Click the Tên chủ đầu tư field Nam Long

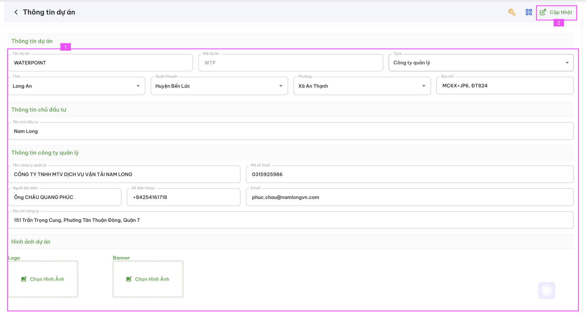[x=291, y=131]
